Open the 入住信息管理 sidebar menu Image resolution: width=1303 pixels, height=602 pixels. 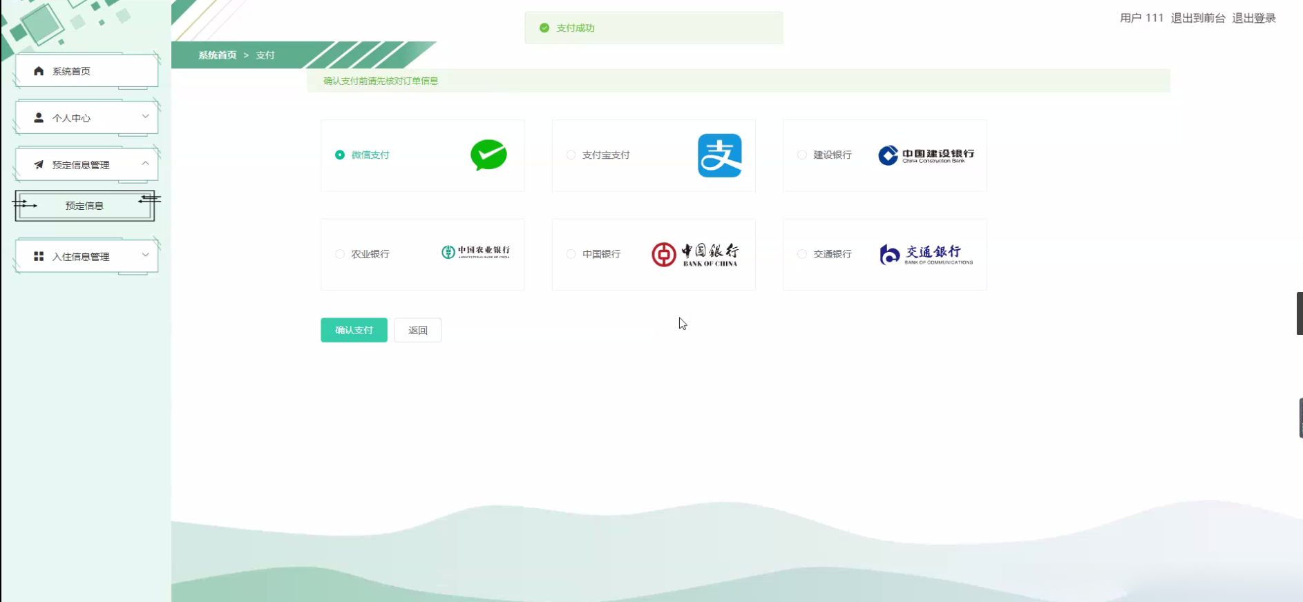point(86,256)
